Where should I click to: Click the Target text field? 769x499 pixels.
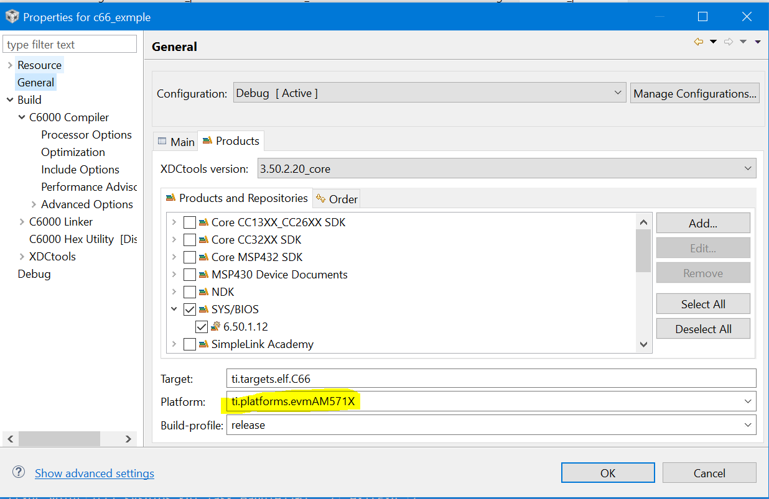pyautogui.click(x=491, y=378)
